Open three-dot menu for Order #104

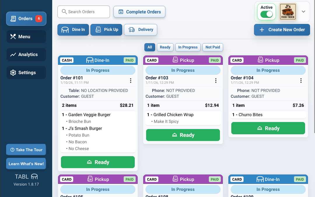[x=301, y=81]
